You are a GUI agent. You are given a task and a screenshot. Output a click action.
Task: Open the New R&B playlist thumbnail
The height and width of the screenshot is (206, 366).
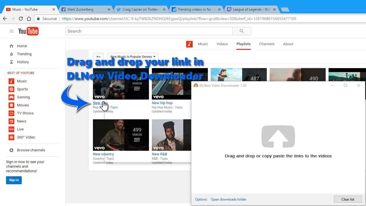pyautogui.click(x=171, y=135)
